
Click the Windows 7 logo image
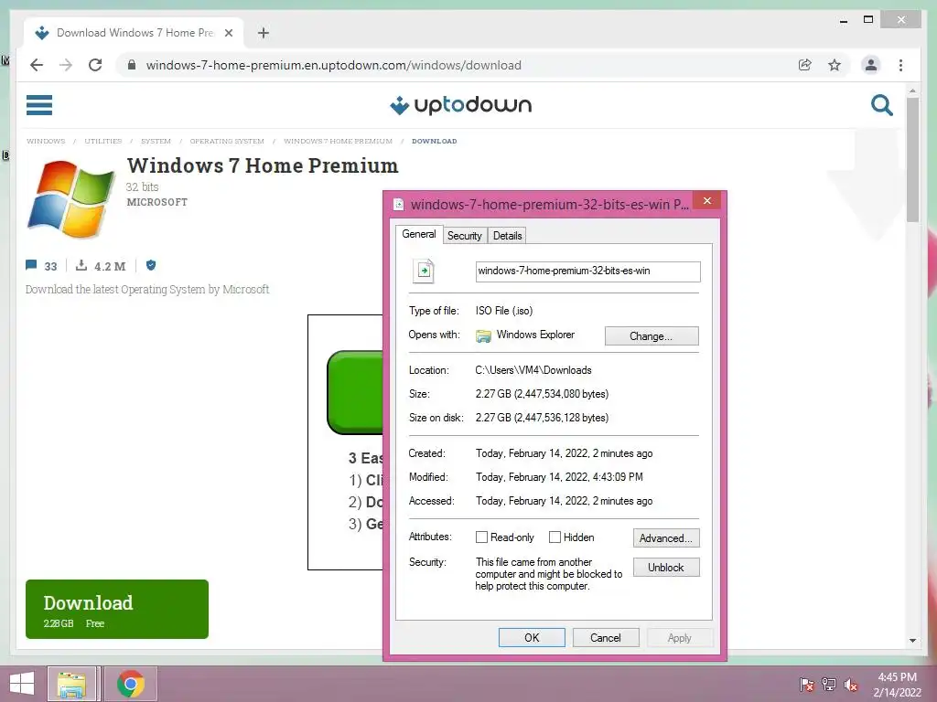71,198
